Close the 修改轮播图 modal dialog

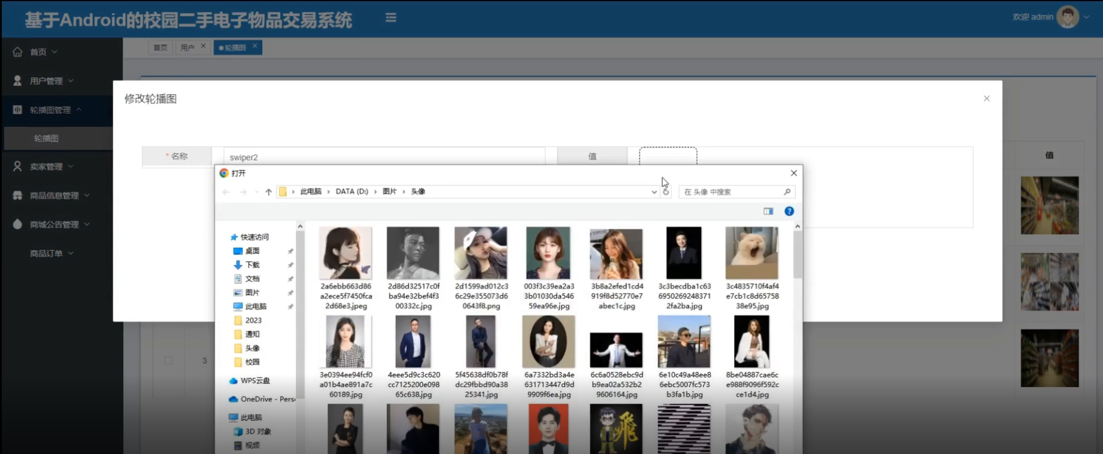point(987,98)
